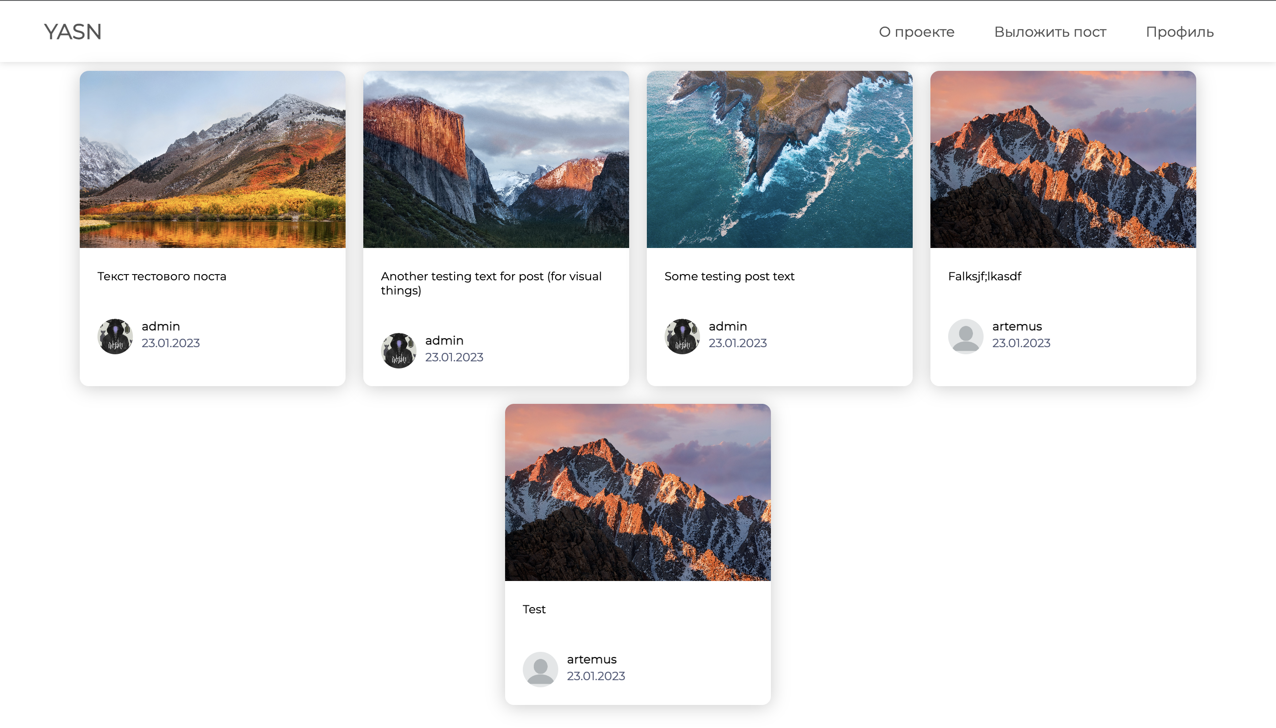Open Sierra mountain image on Falksjf;lkasdf card

pyautogui.click(x=1063, y=159)
